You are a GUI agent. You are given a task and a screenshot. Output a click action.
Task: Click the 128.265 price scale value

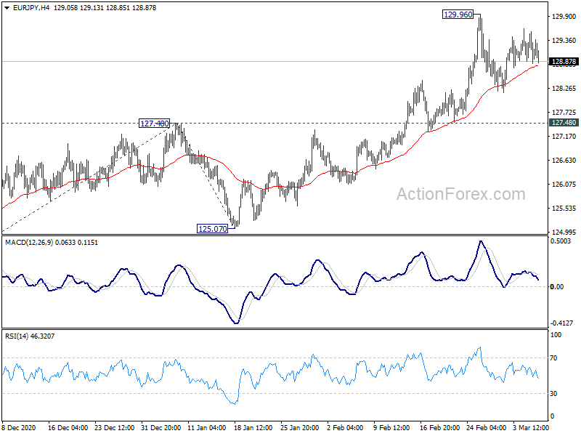pos(564,88)
